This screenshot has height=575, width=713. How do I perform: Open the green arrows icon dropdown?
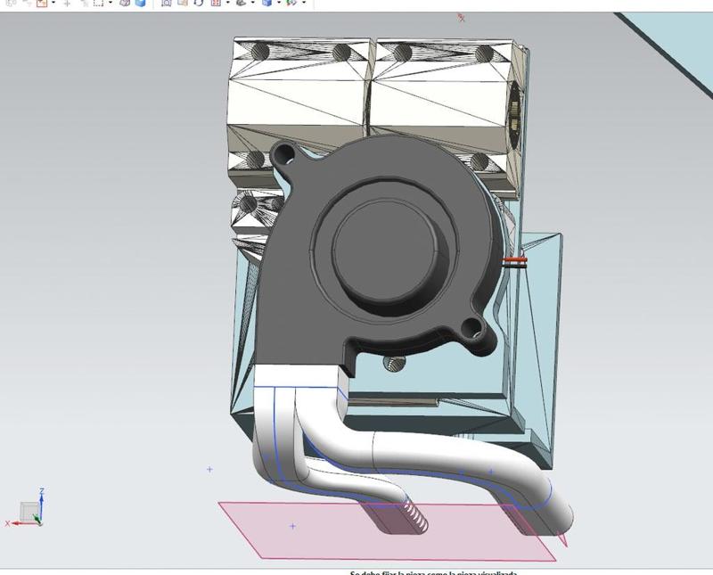(304, 3)
